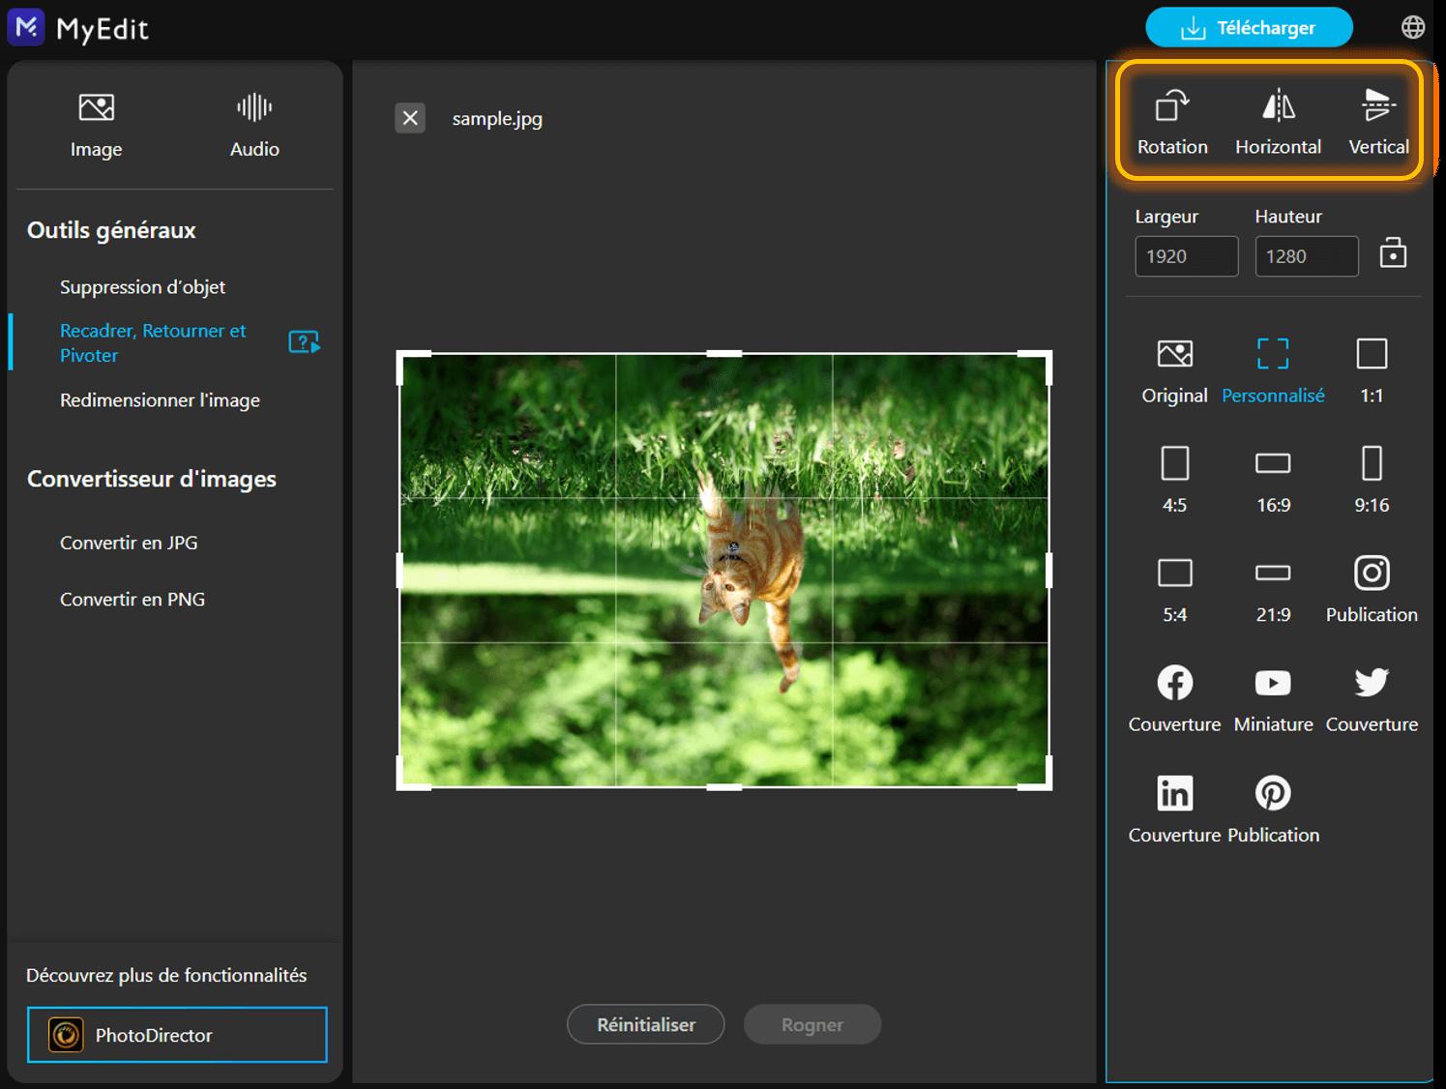Flip image with Horizontal icon
The height and width of the screenshot is (1089, 1446).
(x=1278, y=106)
